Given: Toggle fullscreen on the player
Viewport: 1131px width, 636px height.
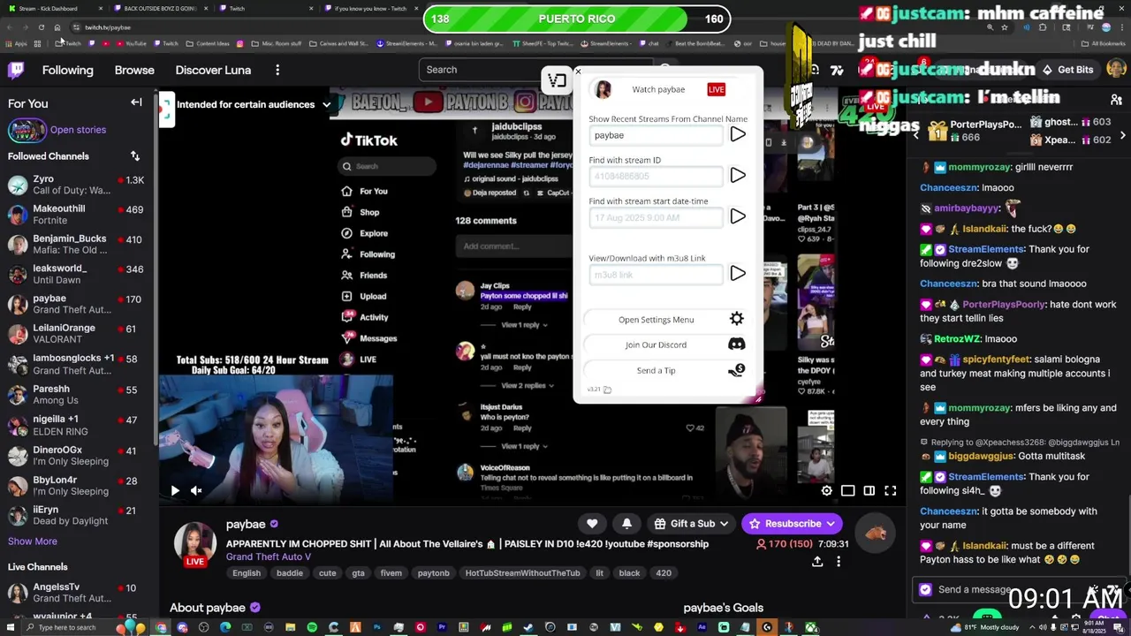Looking at the screenshot, I should 890,490.
